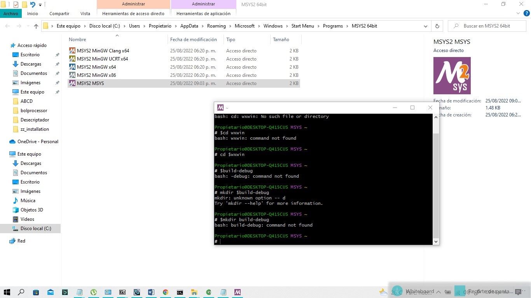Launch Google Chrome from the taskbar
Screen dimensions: 531x298
coord(165,292)
